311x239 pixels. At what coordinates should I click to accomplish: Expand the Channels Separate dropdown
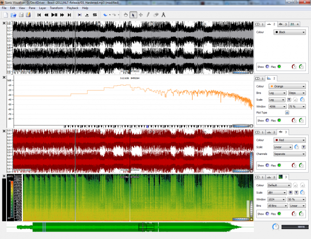tap(290, 153)
